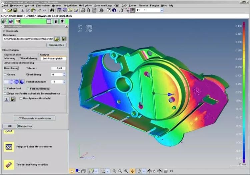Click the up arrow button in green toolbar
The image size is (250, 175).
click(62, 22)
